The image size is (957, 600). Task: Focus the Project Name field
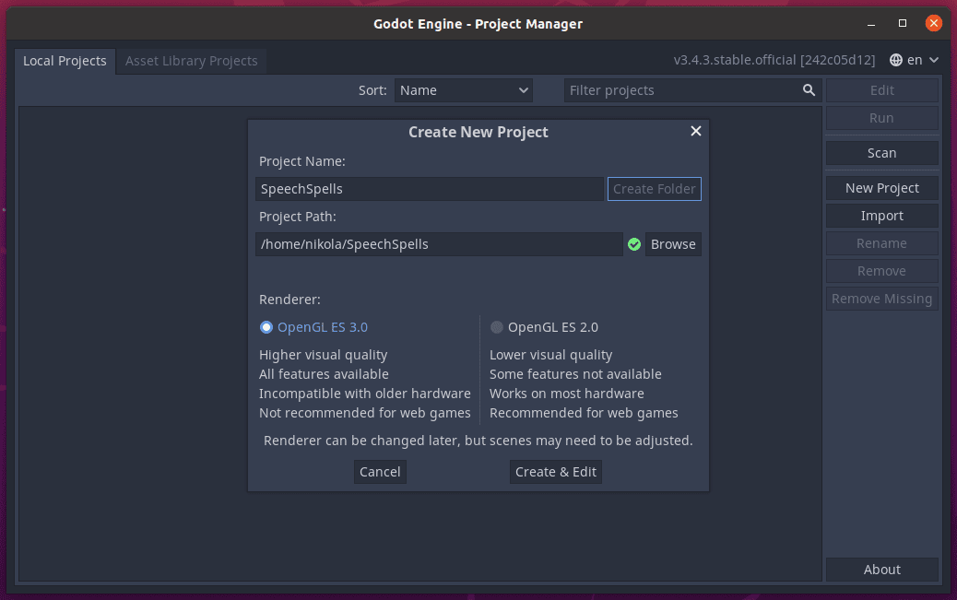[x=430, y=189]
